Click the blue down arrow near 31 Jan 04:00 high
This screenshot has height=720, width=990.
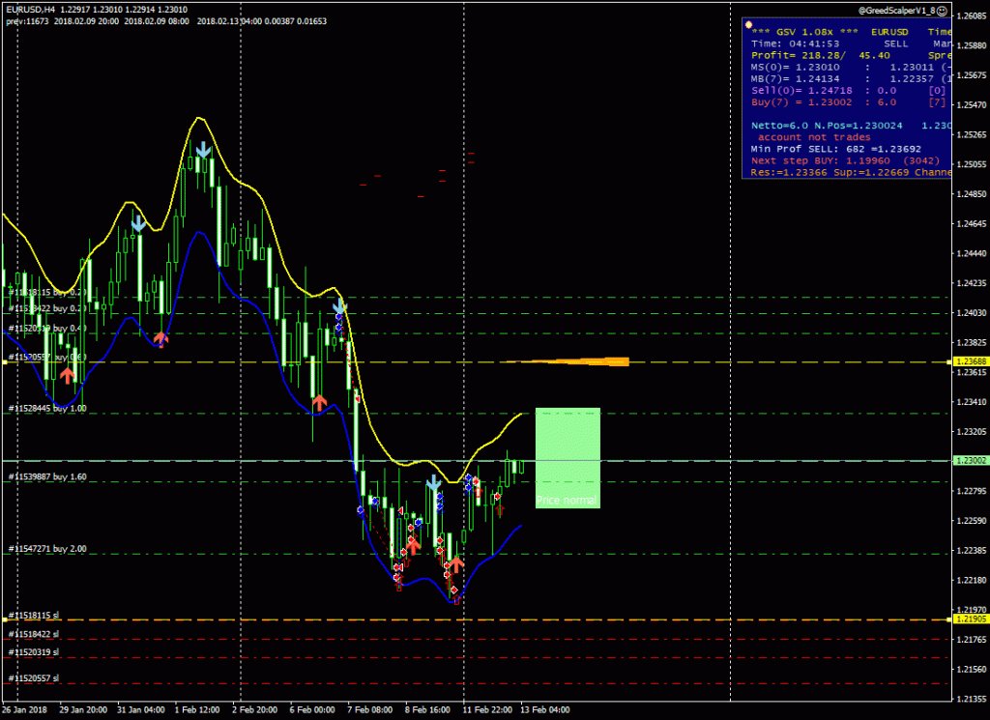coord(138,223)
